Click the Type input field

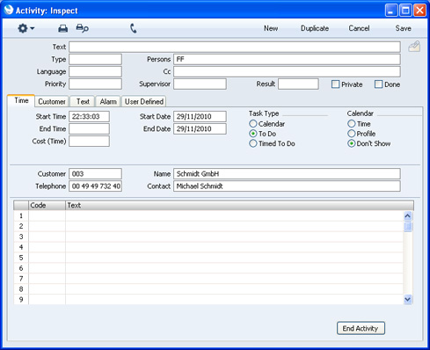95,59
